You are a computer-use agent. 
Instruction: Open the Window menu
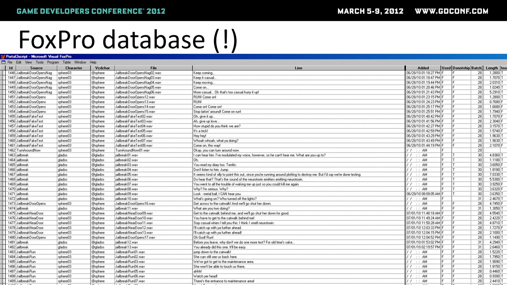click(80, 62)
